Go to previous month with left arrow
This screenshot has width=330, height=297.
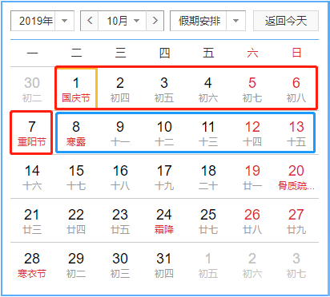(90, 21)
